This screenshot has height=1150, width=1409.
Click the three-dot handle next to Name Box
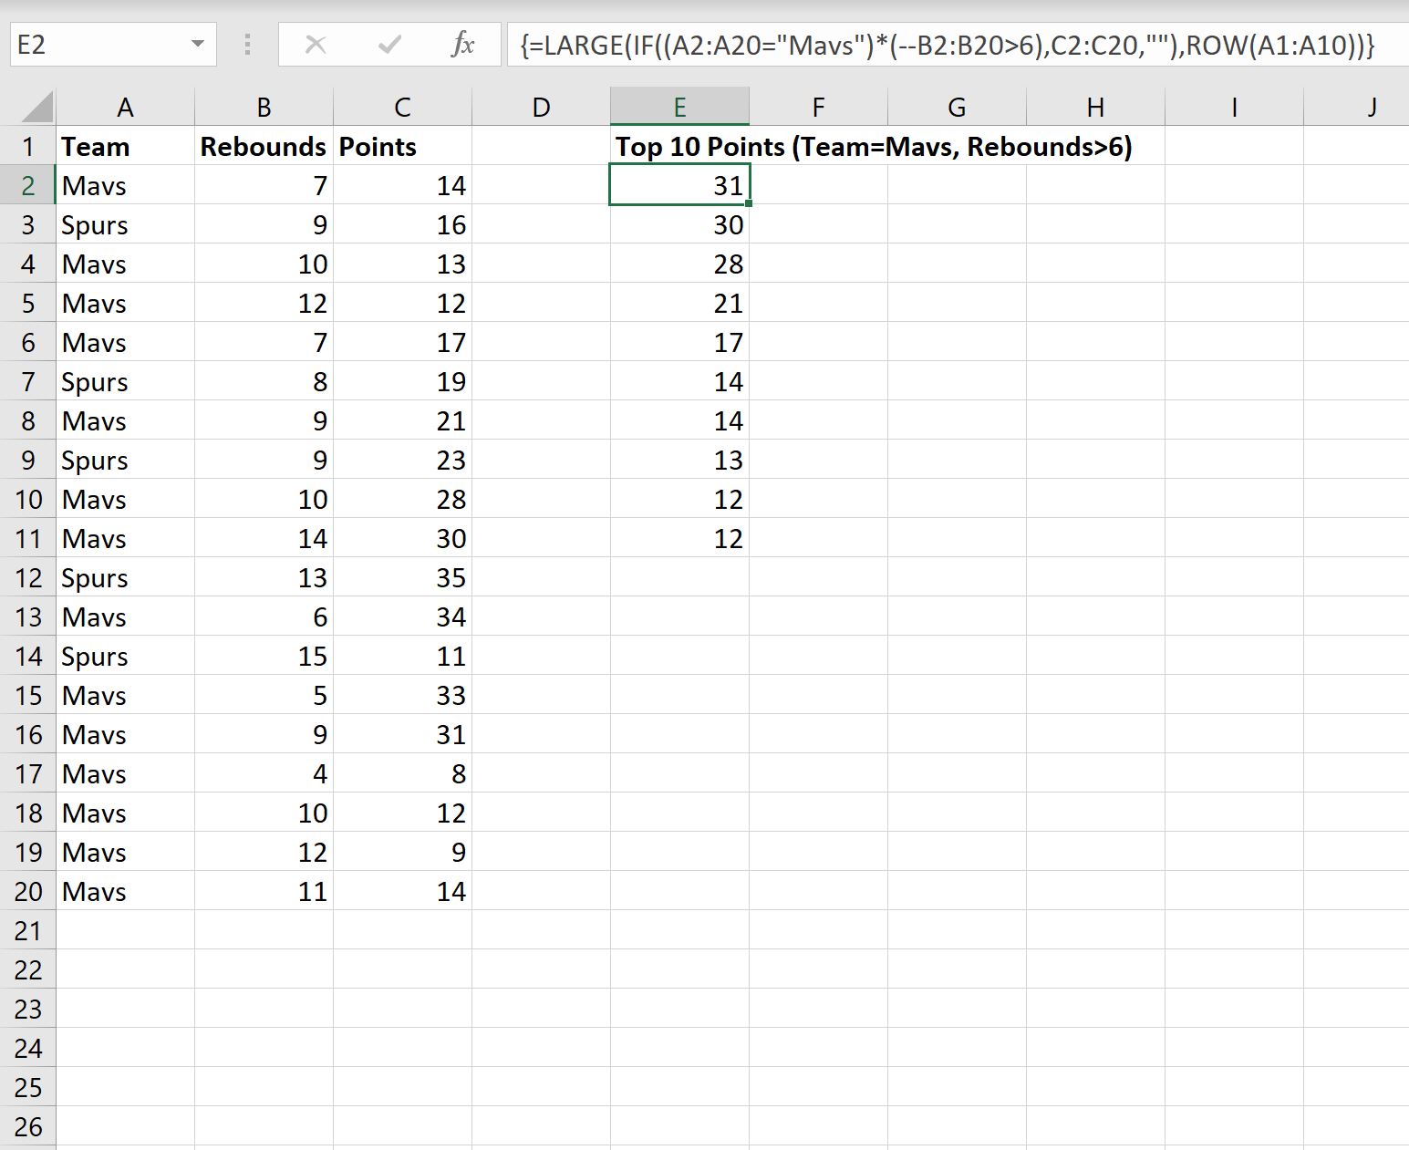tap(245, 43)
